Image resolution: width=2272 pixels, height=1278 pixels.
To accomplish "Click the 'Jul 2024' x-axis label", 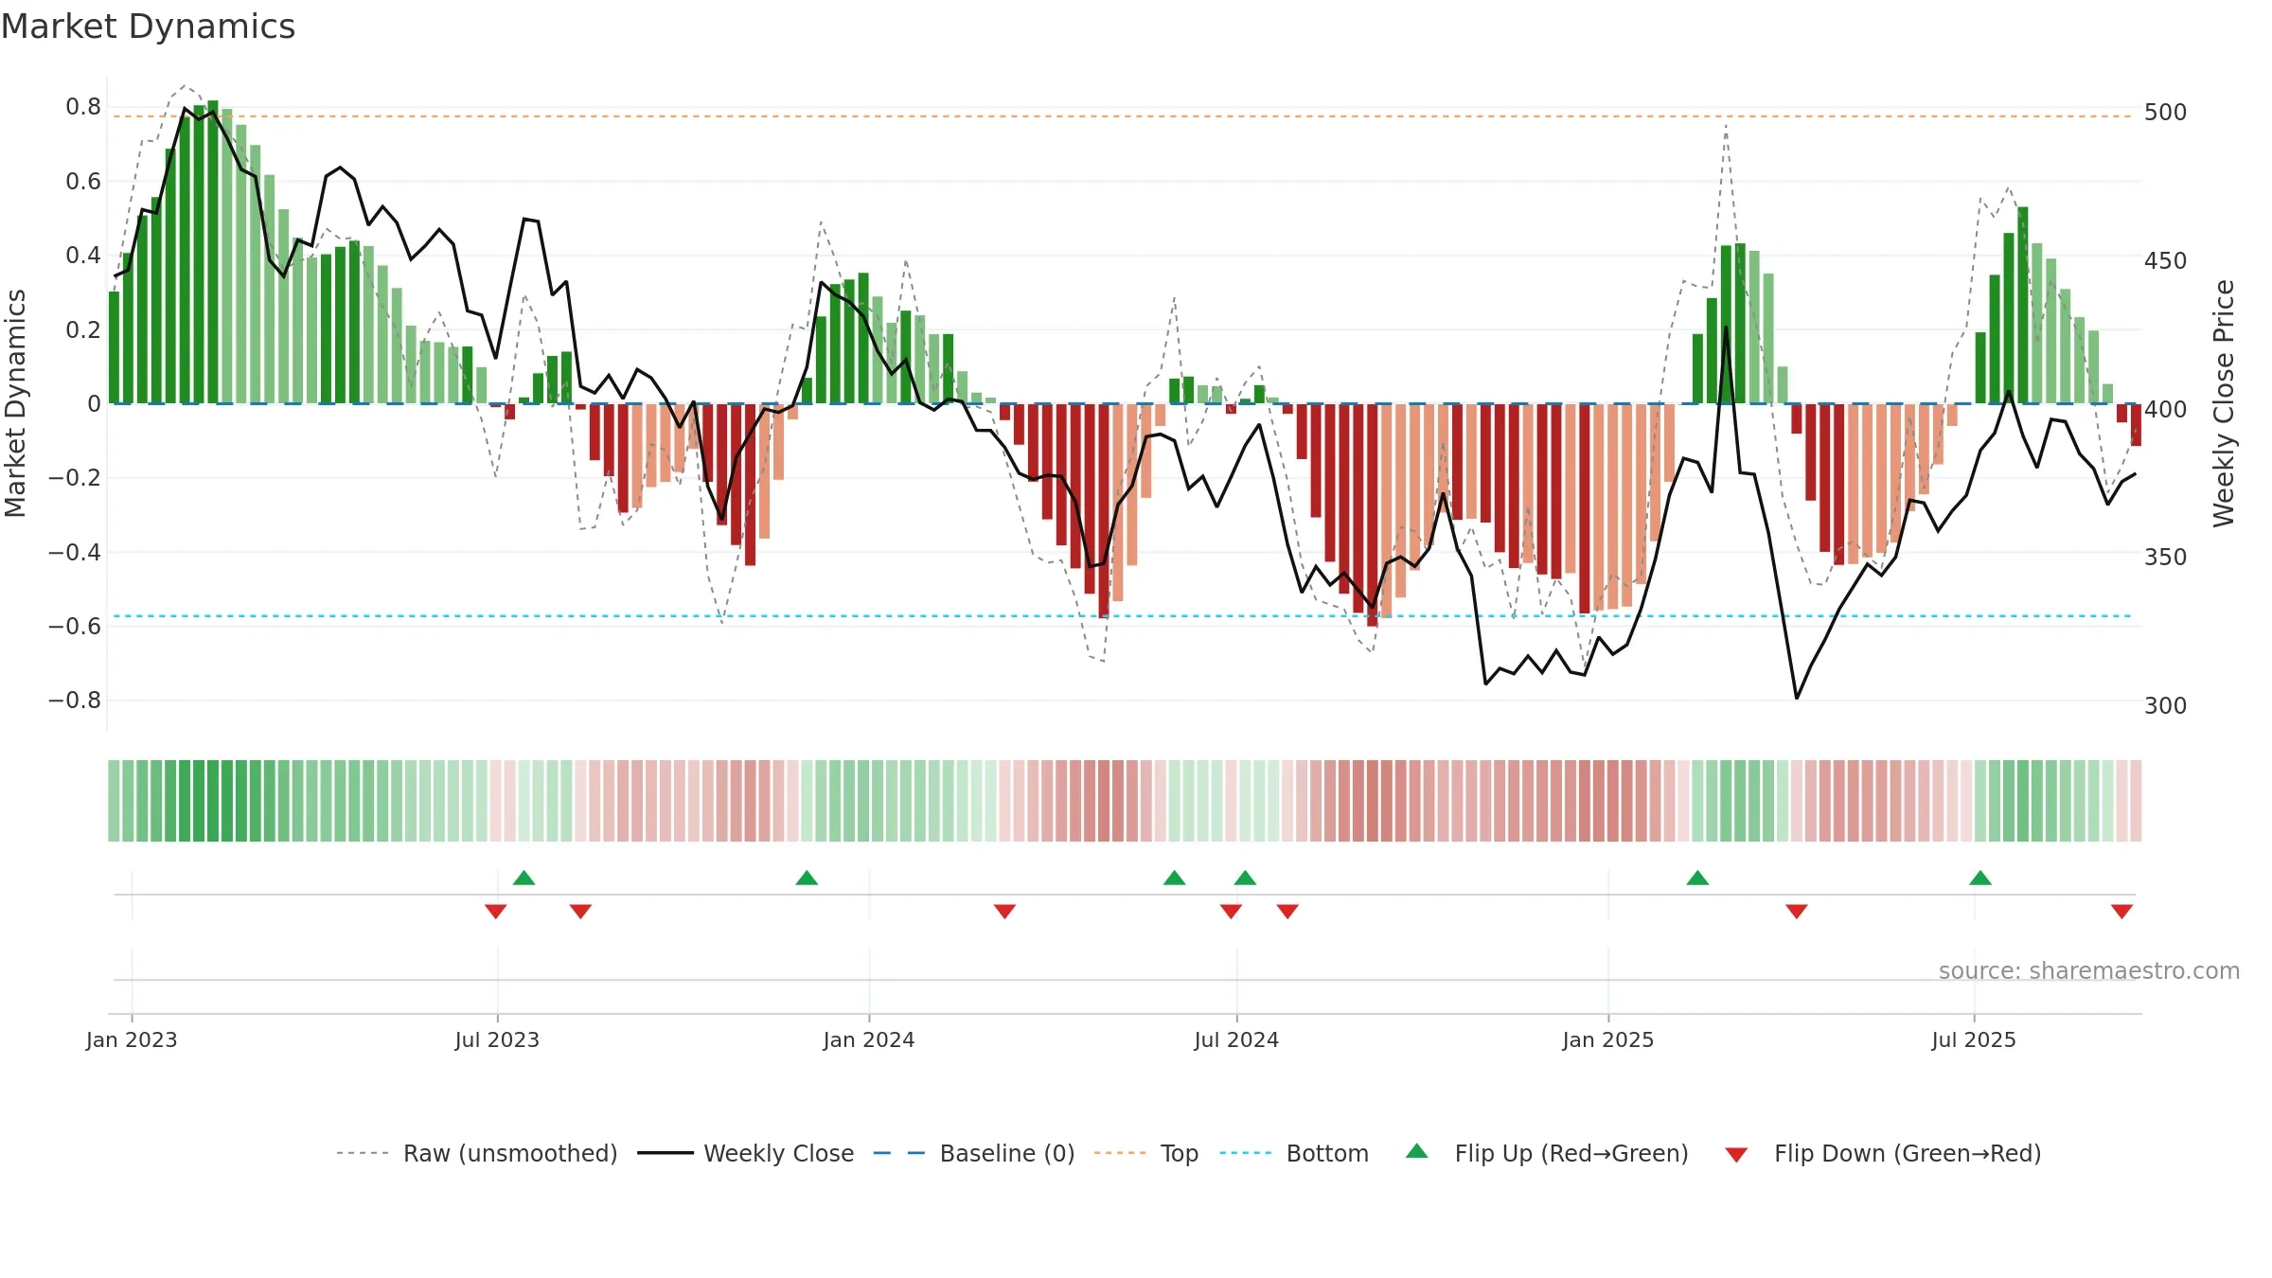I will [x=1236, y=1039].
